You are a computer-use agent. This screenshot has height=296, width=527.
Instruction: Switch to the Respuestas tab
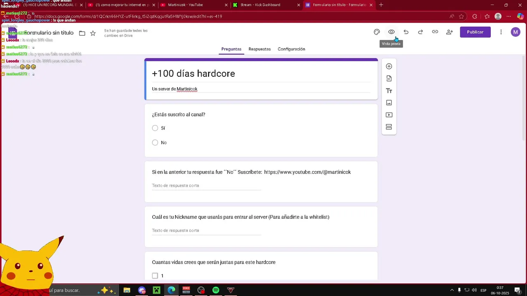[x=259, y=49]
